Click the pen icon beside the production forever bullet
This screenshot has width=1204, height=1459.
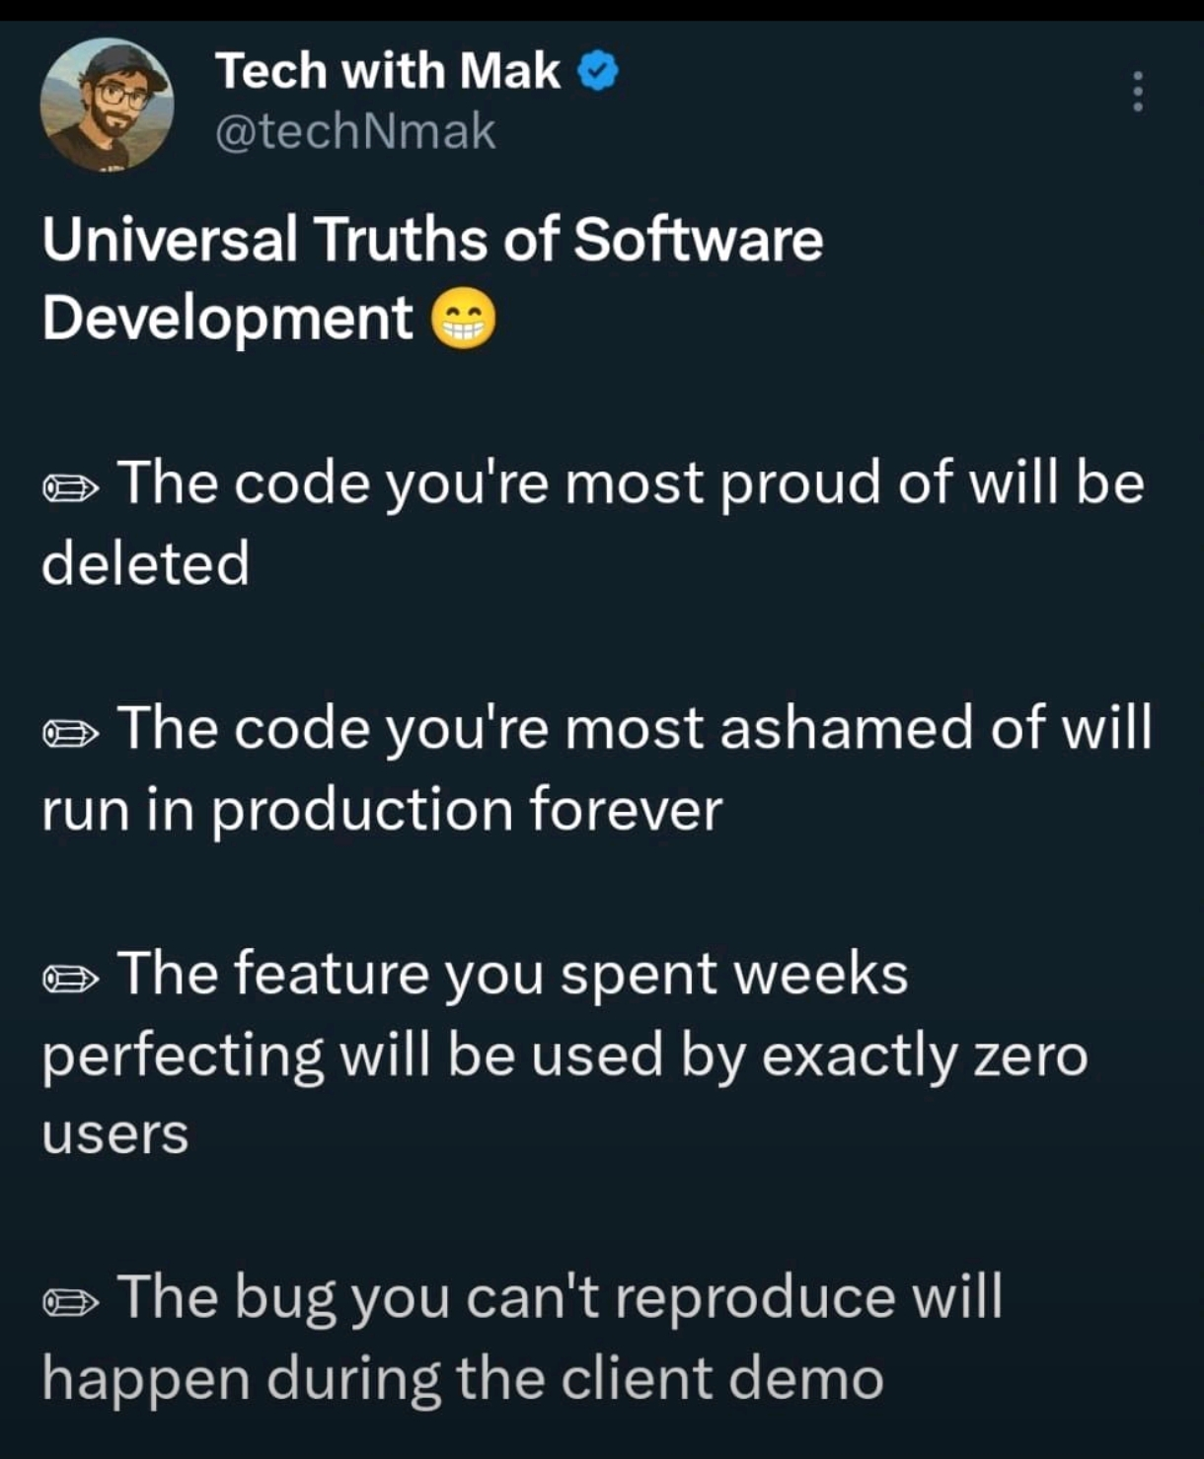click(71, 731)
